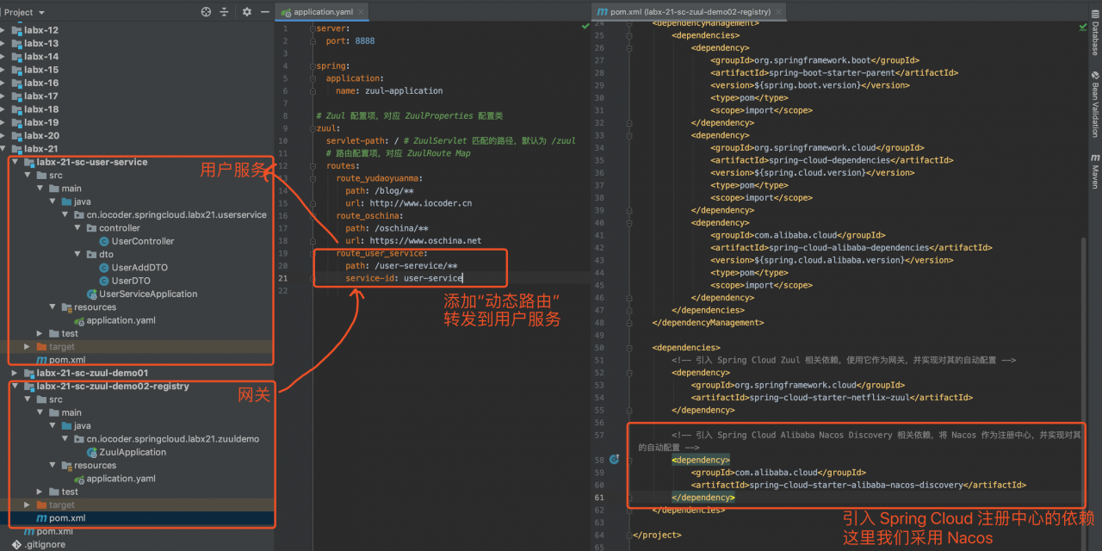Click green inspection checkmark in pom.xml editor
This screenshot has height=551, width=1102.
coord(1083,26)
